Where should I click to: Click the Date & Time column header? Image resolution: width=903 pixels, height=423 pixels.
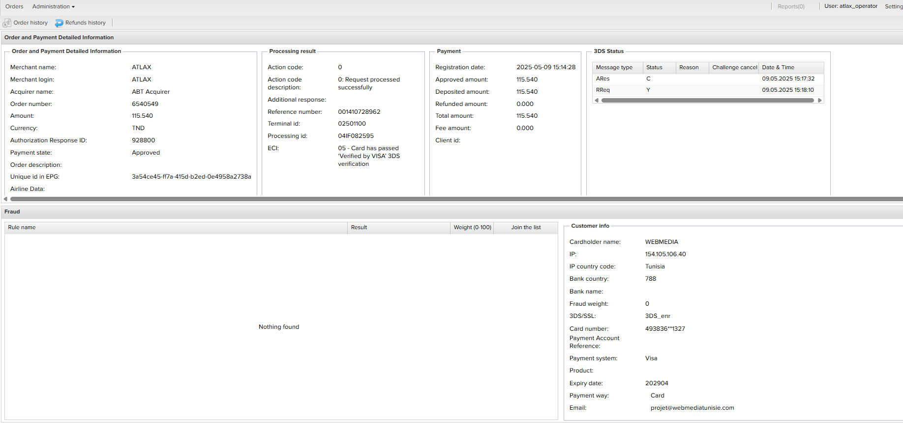click(778, 68)
